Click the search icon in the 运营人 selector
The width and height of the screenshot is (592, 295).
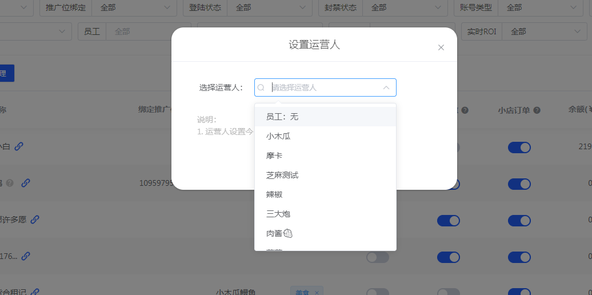(261, 87)
